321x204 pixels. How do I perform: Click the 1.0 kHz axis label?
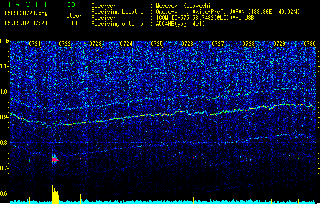click(5, 92)
